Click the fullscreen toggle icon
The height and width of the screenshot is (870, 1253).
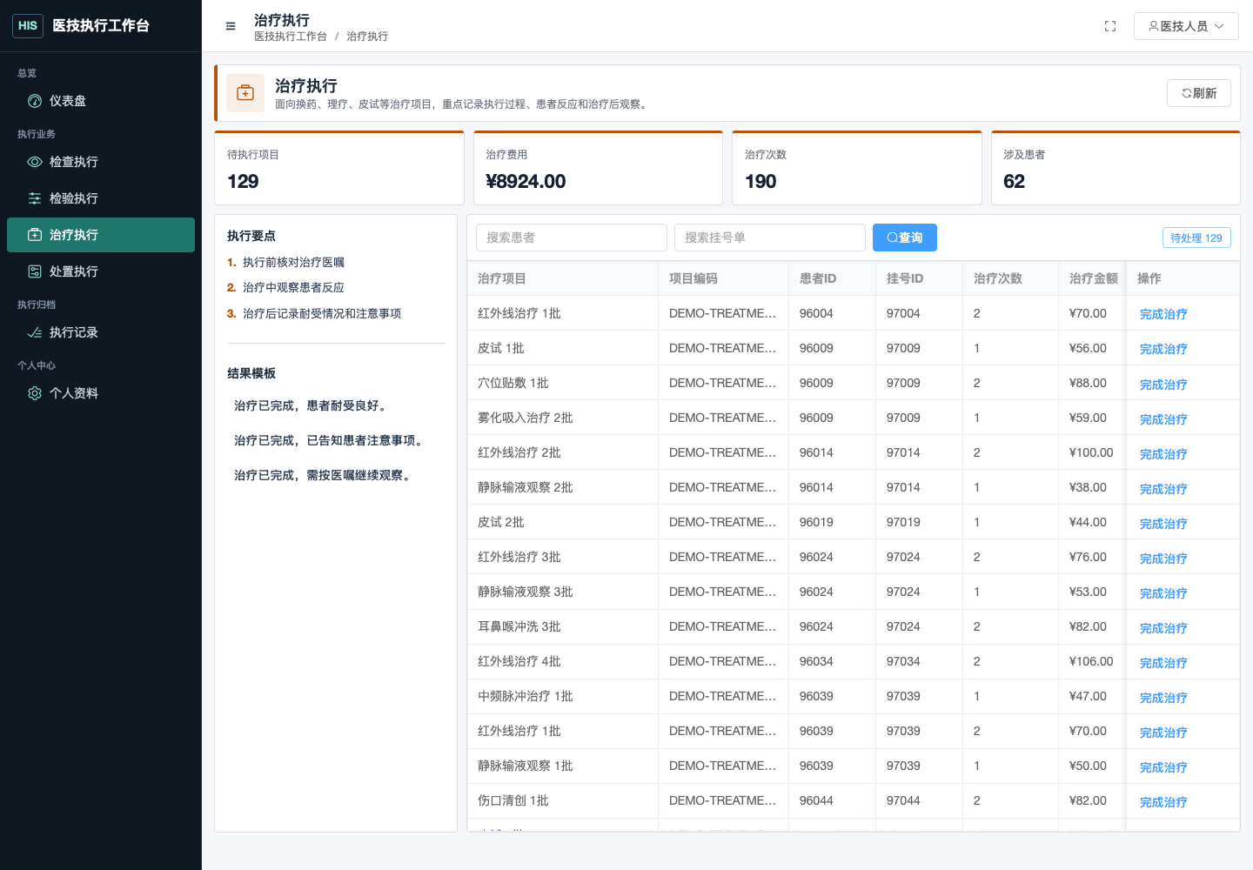pyautogui.click(x=1110, y=26)
